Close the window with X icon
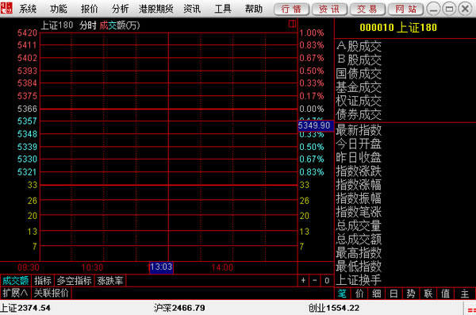The height and width of the screenshot is (315, 476). coord(465,9)
